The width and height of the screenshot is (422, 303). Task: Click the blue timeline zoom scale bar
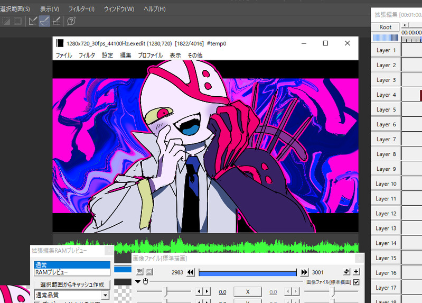coord(386,38)
